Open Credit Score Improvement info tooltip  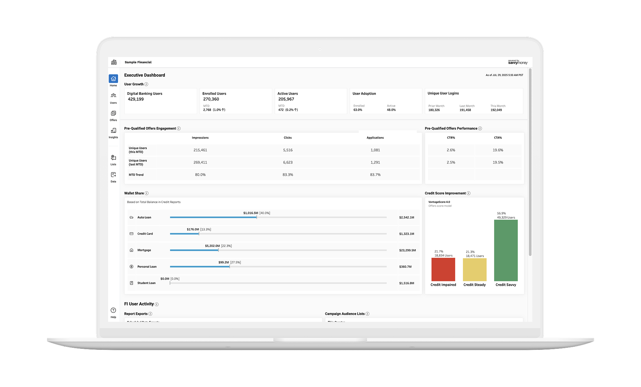pyautogui.click(x=468, y=193)
